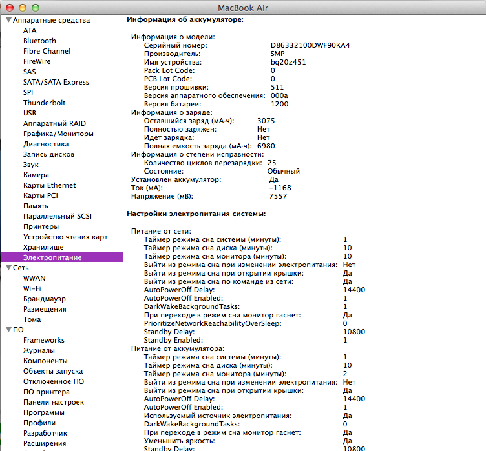Select Брандмауэр in the network list
The width and height of the screenshot is (486, 451).
click(45, 299)
